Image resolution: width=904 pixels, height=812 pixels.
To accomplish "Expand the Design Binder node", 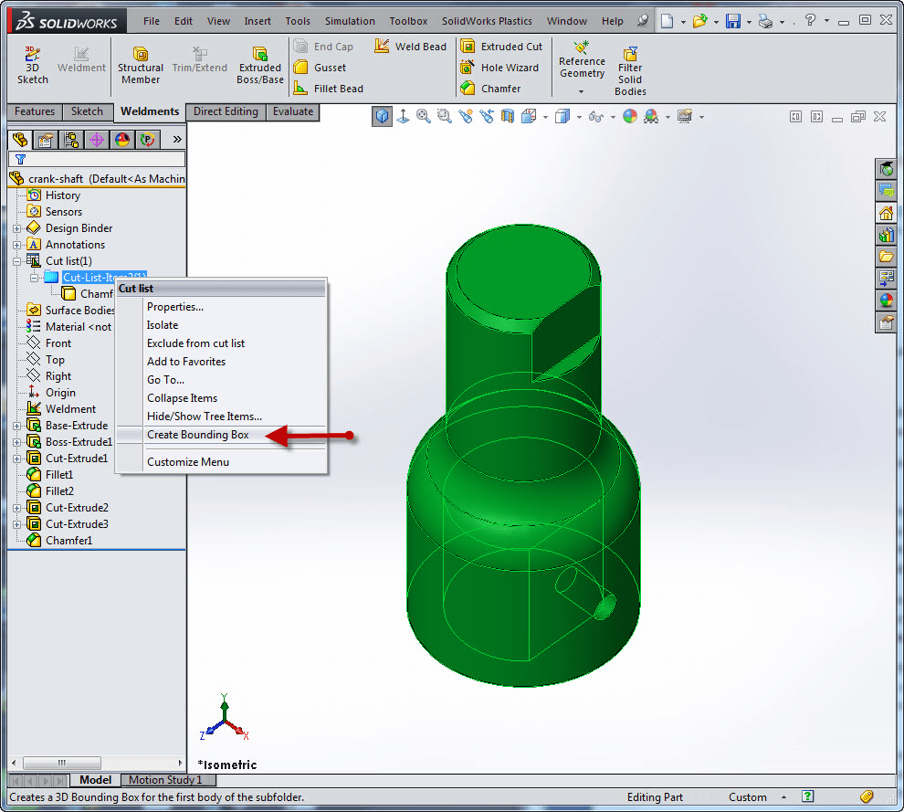I will coord(17,228).
